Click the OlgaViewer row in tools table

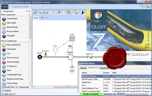pos(116,82)
